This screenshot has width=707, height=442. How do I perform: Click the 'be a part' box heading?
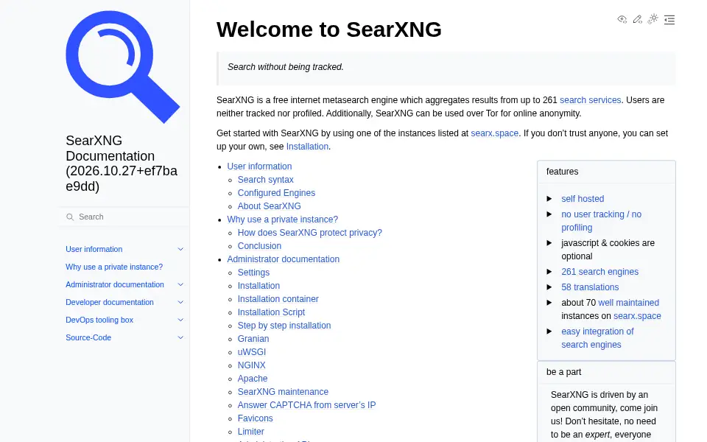[563, 372]
